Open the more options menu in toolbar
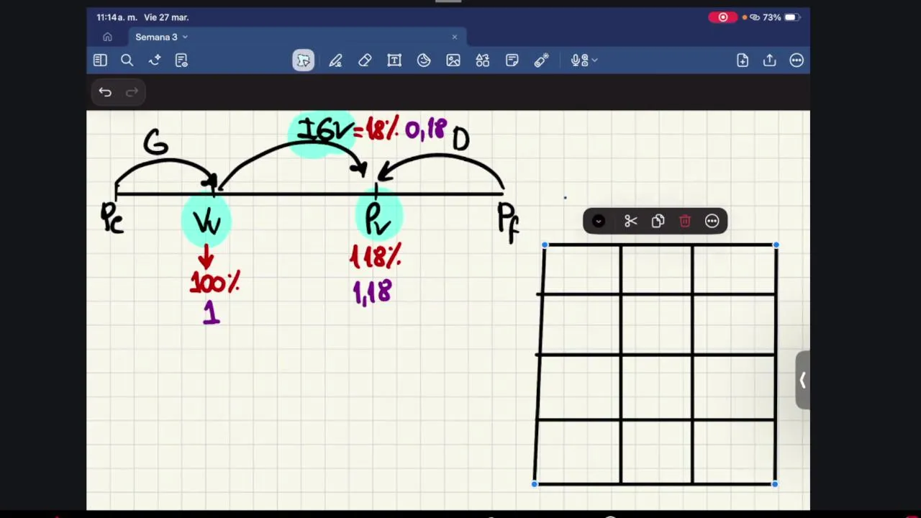The width and height of the screenshot is (921, 518). 797,60
